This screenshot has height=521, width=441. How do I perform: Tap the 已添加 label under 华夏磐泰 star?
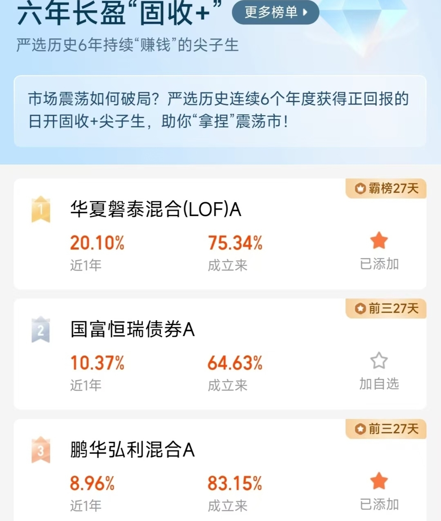click(x=379, y=264)
